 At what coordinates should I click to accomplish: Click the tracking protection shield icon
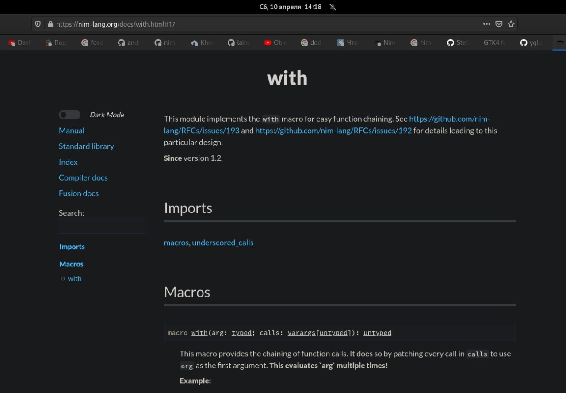(38, 24)
